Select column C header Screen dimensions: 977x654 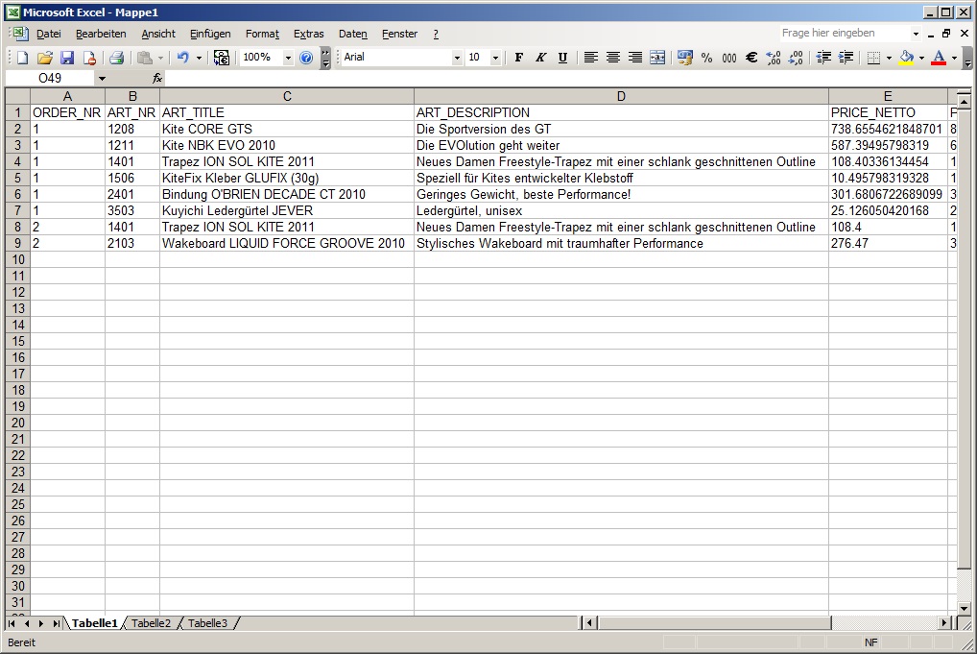coord(287,96)
